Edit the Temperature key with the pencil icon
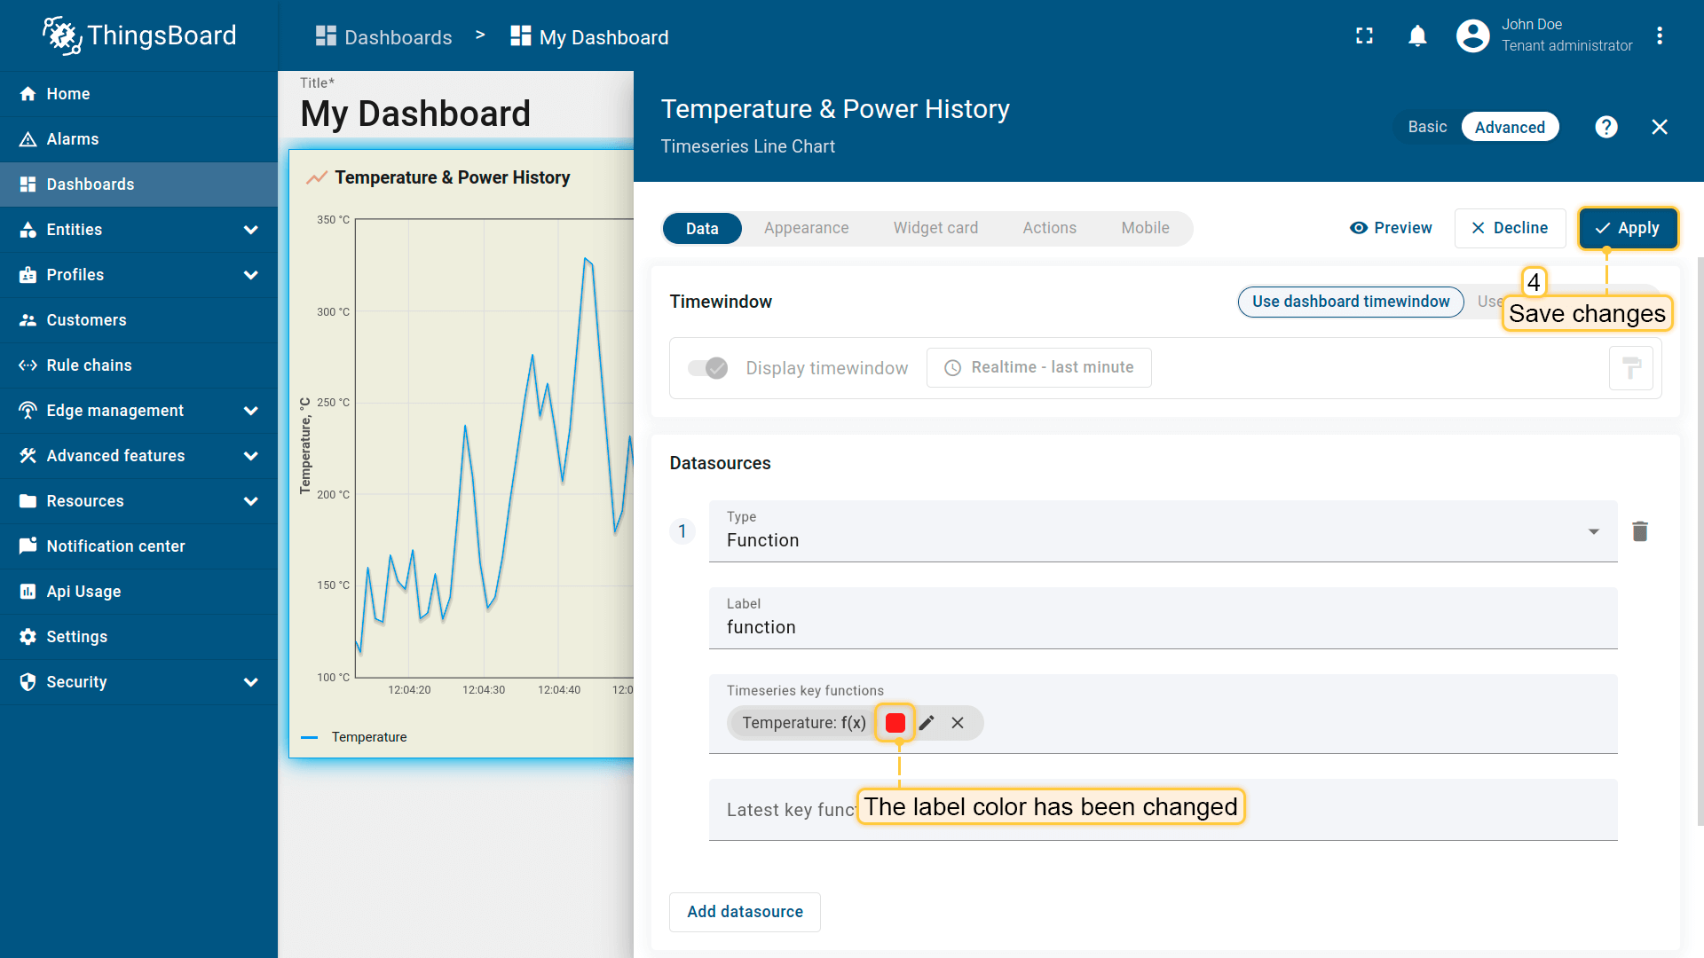 coord(927,723)
